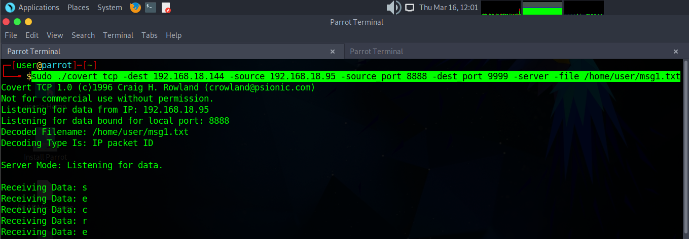The image size is (689, 239).
Task: Click 'Server Mode: Listening for data.'
Action: [82, 165]
